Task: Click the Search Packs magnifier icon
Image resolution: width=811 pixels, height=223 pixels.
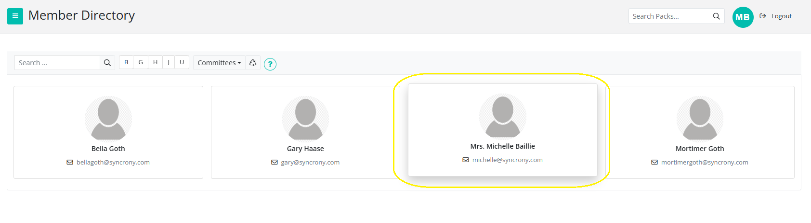Action: tap(716, 16)
